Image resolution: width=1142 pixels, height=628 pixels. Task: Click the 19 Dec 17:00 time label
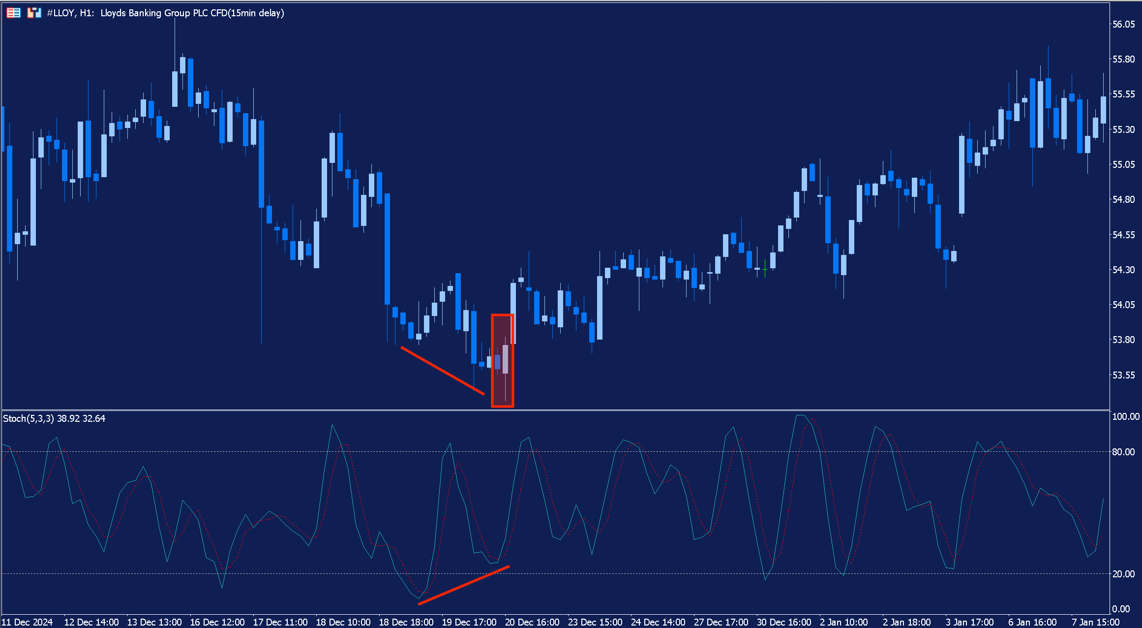(x=469, y=622)
